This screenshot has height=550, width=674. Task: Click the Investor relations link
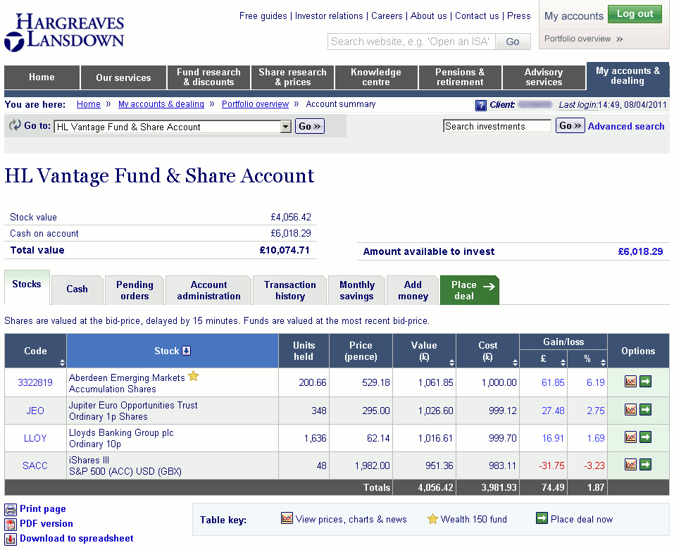point(329,16)
